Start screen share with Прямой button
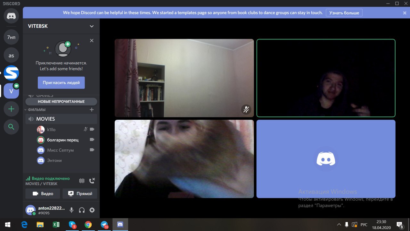 80,193
